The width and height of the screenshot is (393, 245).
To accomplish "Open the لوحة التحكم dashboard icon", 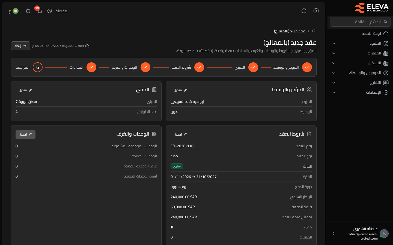I will 386,34.
